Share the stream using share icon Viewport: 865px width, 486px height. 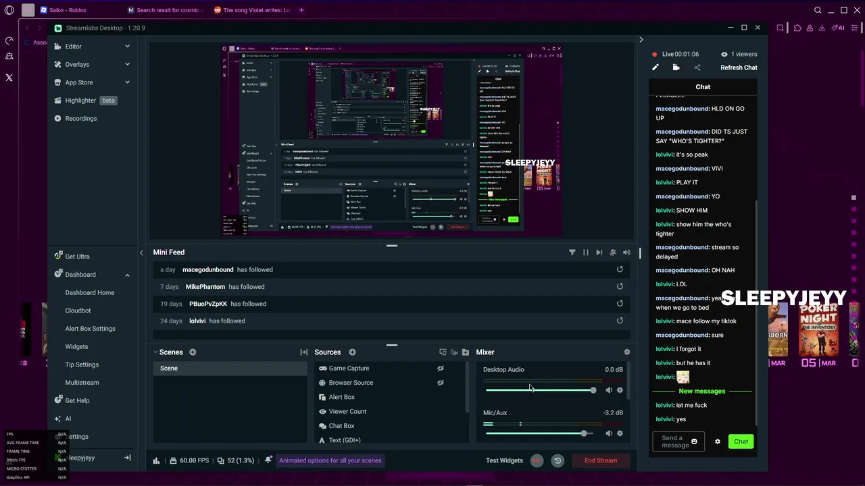(697, 67)
